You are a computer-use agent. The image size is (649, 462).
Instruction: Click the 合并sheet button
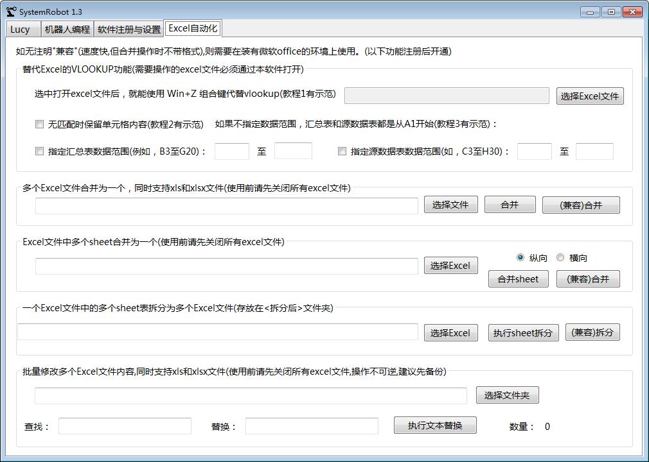(518, 279)
